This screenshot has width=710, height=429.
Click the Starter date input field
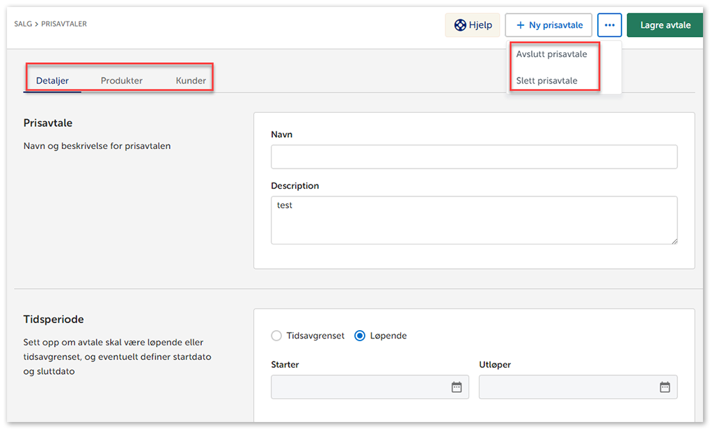click(358, 387)
